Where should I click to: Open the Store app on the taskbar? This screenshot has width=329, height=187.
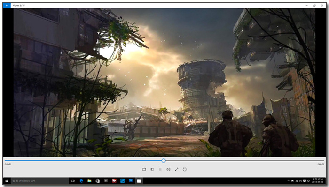pos(98,181)
